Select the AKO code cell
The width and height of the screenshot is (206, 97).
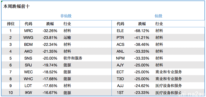[x=28, y=51]
